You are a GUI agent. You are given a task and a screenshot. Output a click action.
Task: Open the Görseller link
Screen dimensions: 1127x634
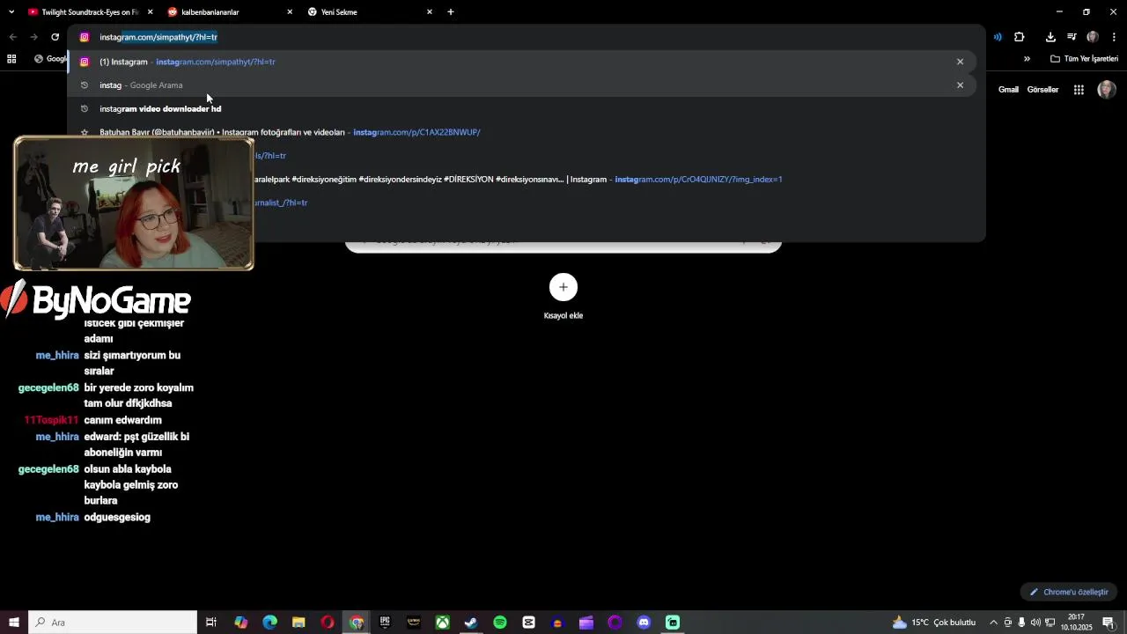[x=1042, y=90]
